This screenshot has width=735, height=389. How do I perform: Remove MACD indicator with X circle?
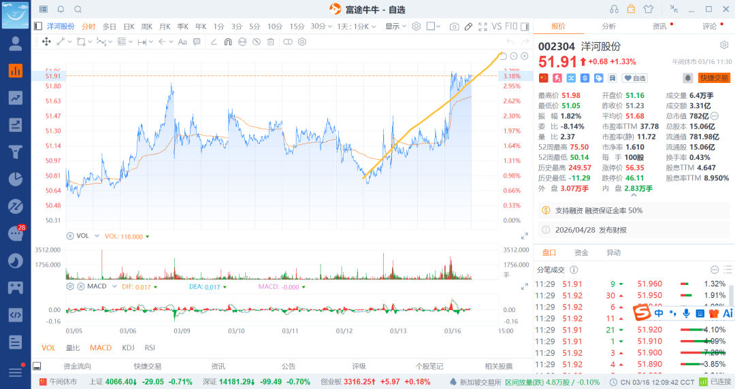point(80,286)
